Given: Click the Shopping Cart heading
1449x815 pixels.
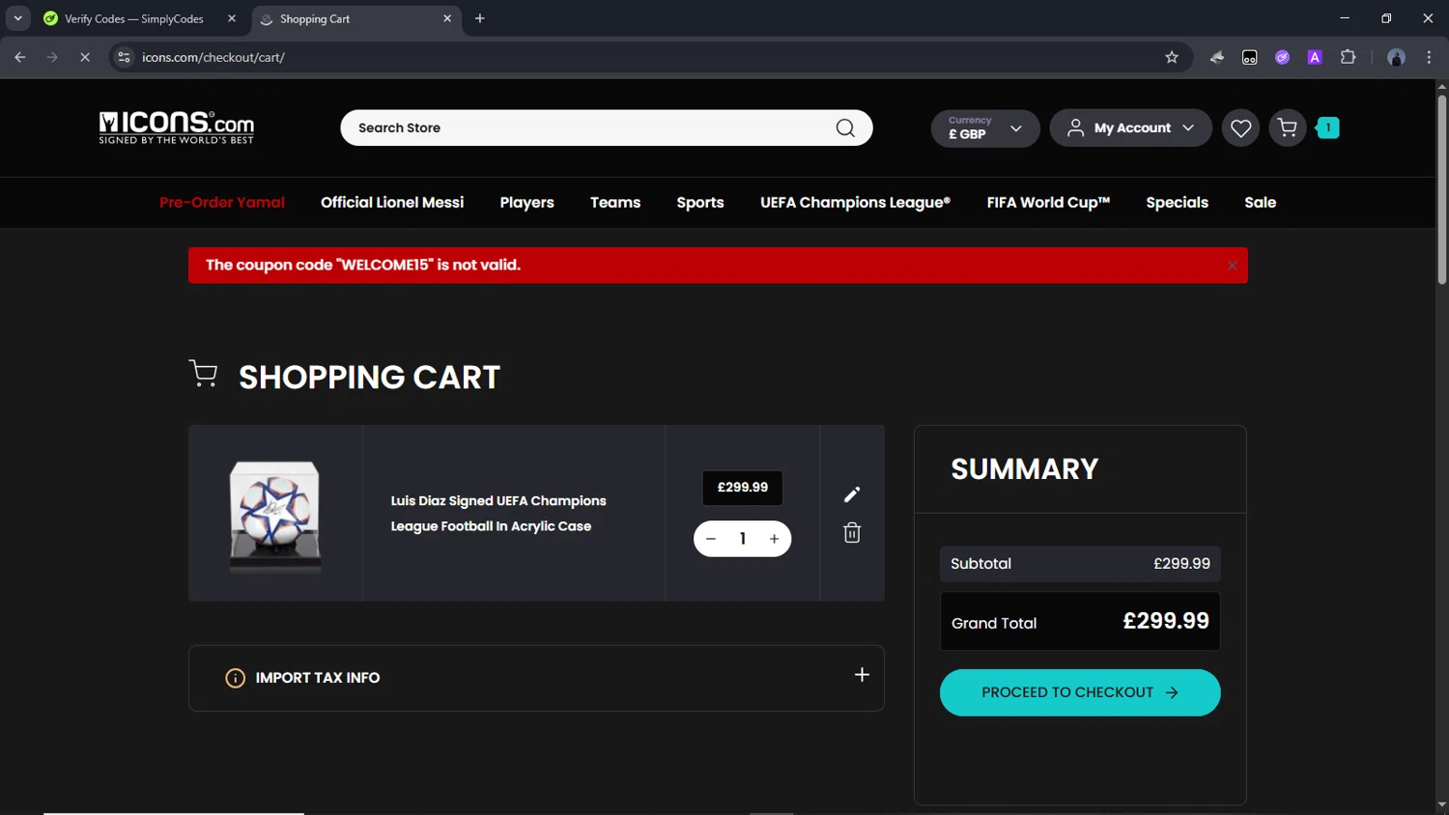Looking at the screenshot, I should pyautogui.click(x=369, y=377).
